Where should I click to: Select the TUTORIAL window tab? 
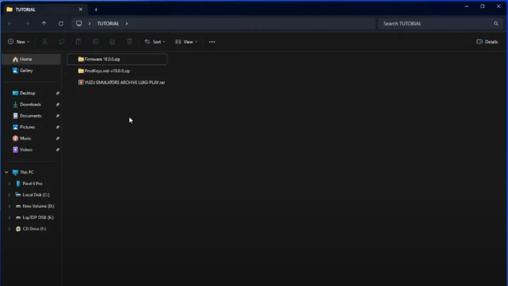click(46, 10)
